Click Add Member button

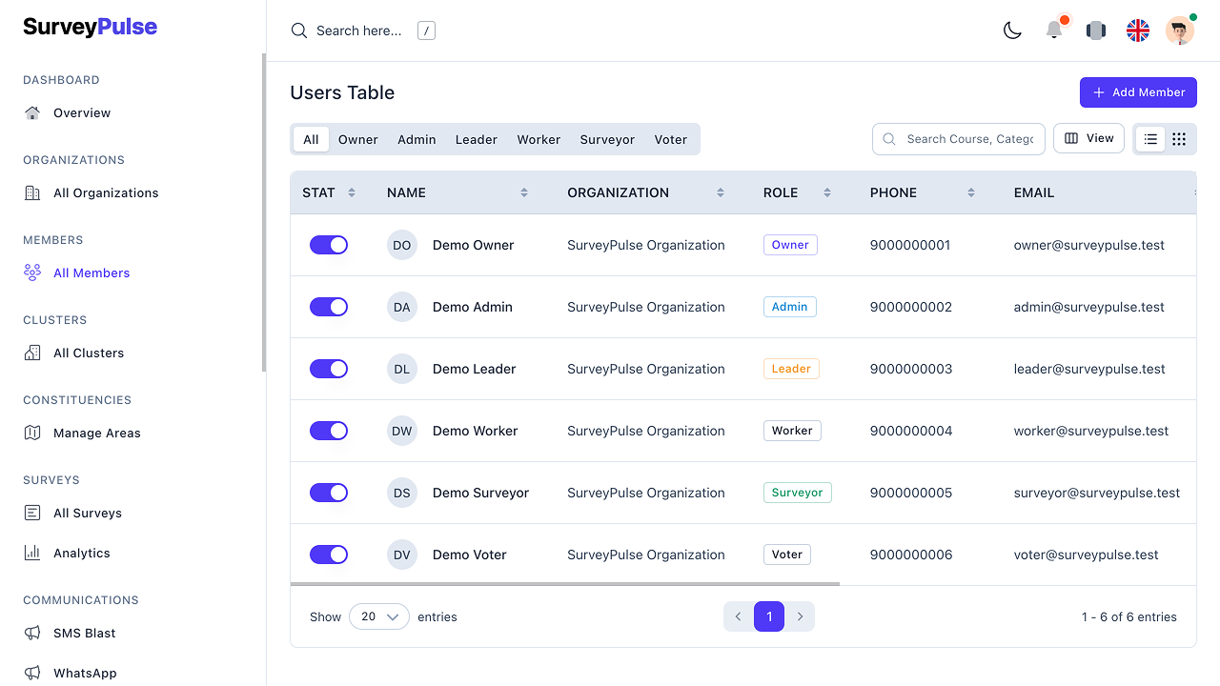(1138, 92)
